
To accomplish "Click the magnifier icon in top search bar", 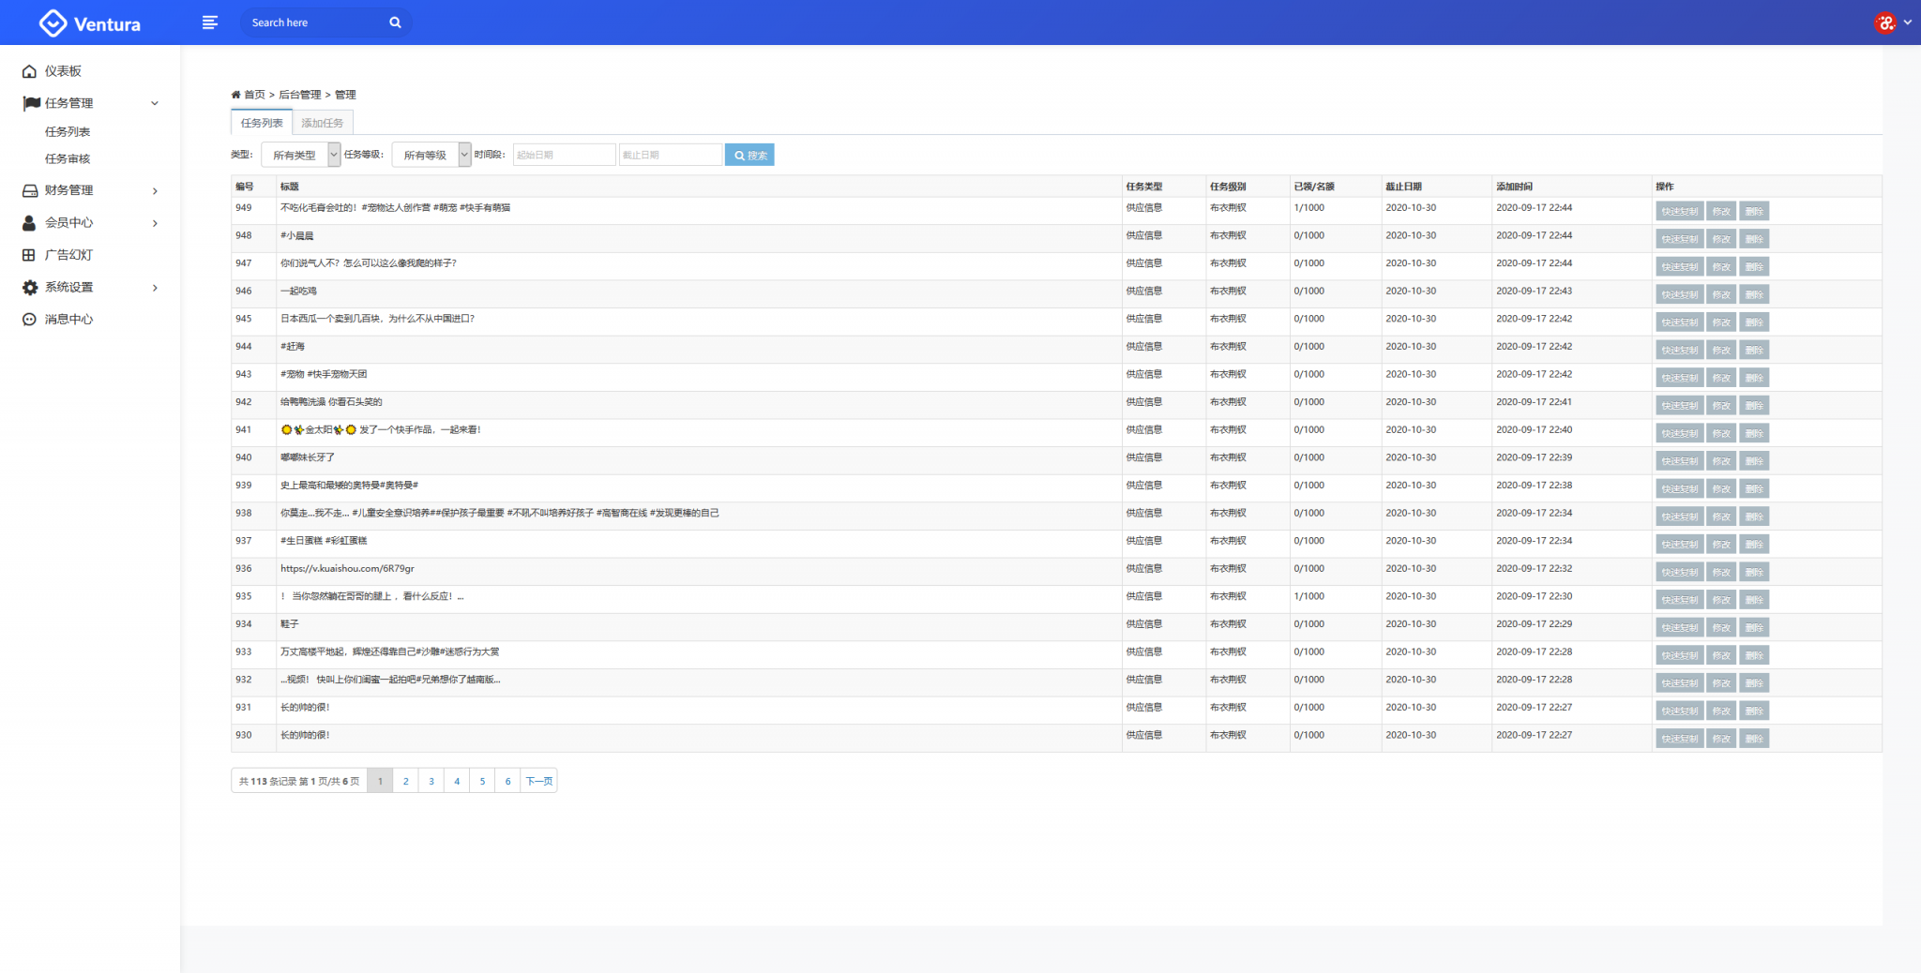I will 395,22.
